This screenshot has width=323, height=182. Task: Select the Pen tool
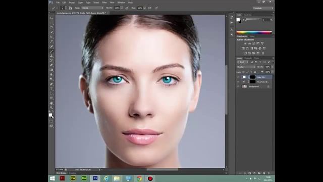click(51, 84)
